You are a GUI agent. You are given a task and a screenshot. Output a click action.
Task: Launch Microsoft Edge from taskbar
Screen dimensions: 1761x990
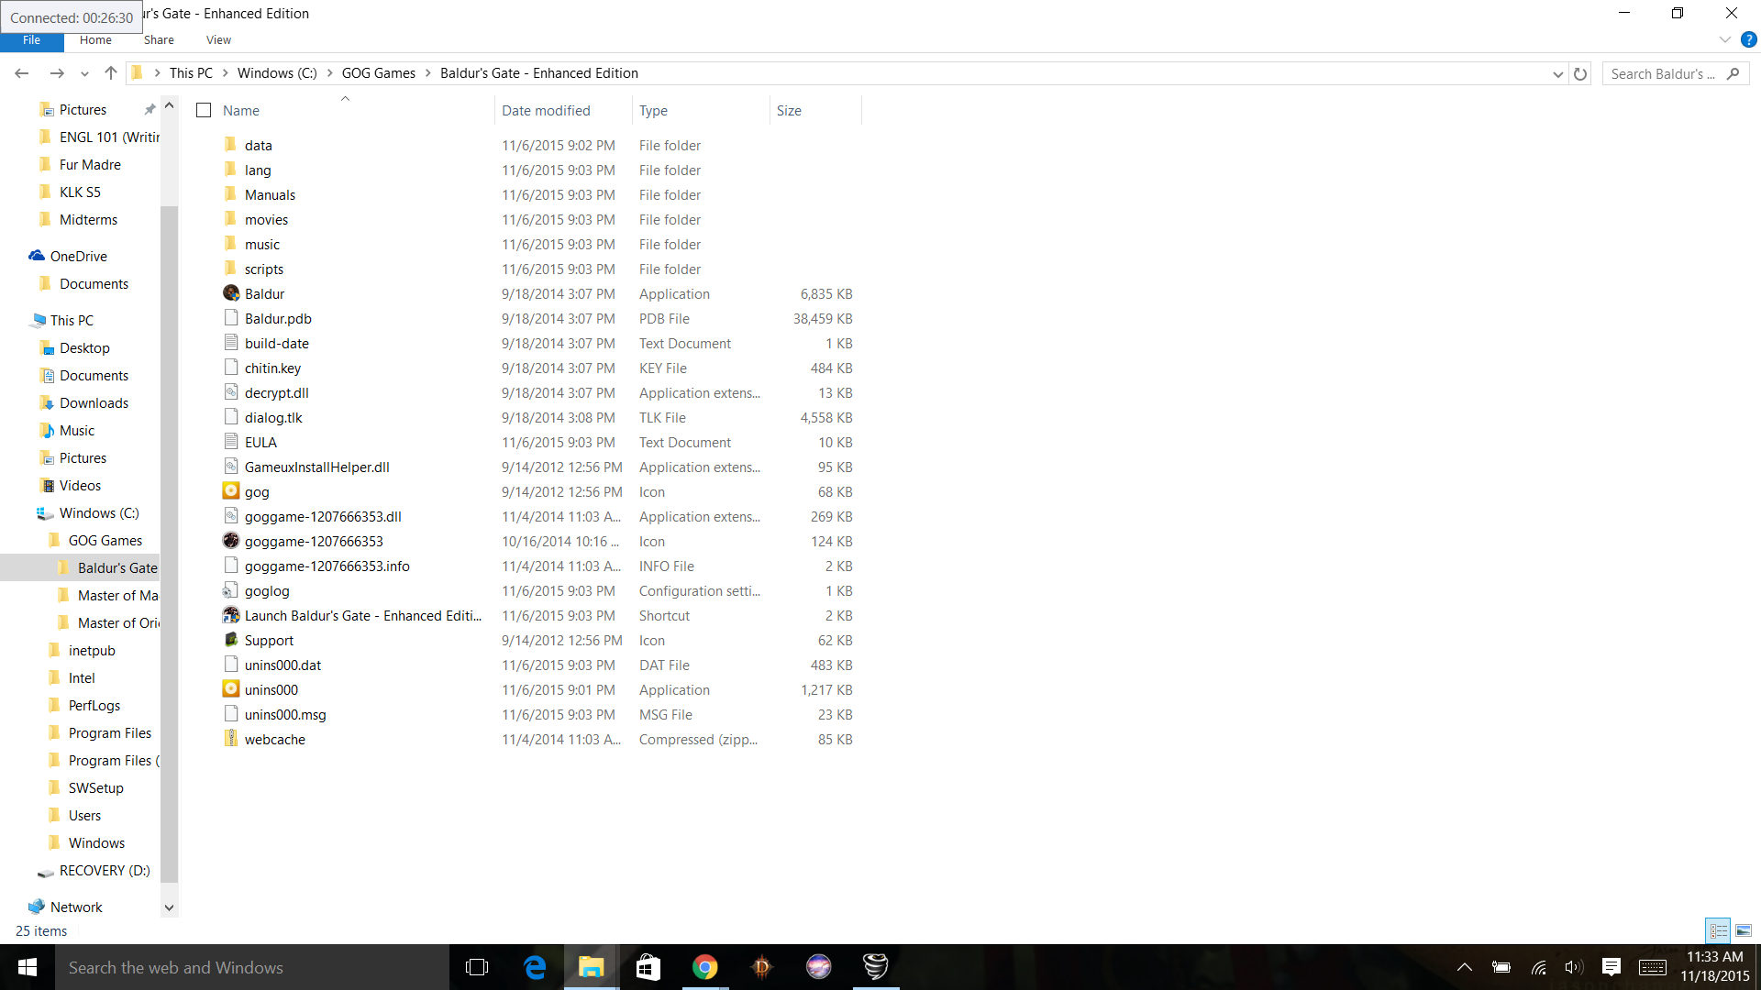point(535,967)
